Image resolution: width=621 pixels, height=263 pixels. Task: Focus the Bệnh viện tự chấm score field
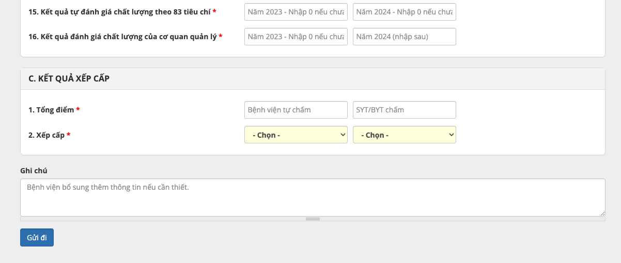pyautogui.click(x=296, y=110)
